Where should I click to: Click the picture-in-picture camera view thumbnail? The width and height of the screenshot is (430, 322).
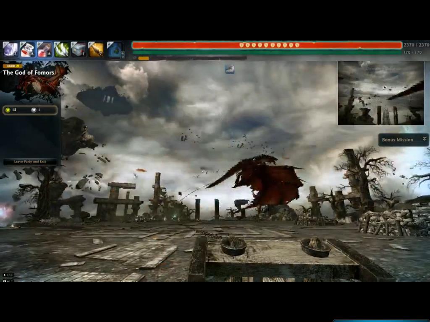coord(381,93)
